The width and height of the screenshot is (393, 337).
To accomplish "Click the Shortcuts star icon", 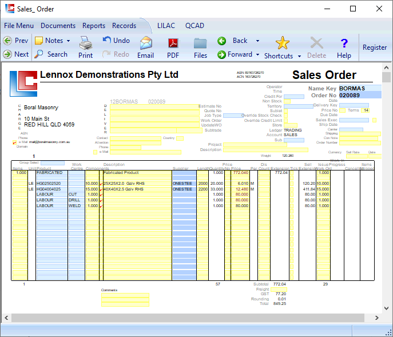I will pos(283,43).
